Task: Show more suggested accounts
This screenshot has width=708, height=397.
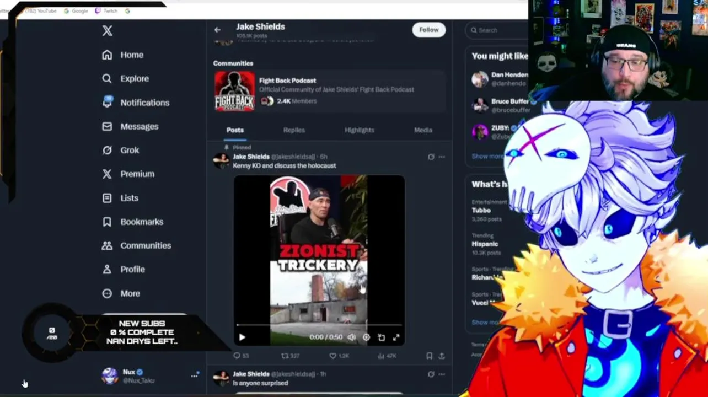Action: pos(486,157)
